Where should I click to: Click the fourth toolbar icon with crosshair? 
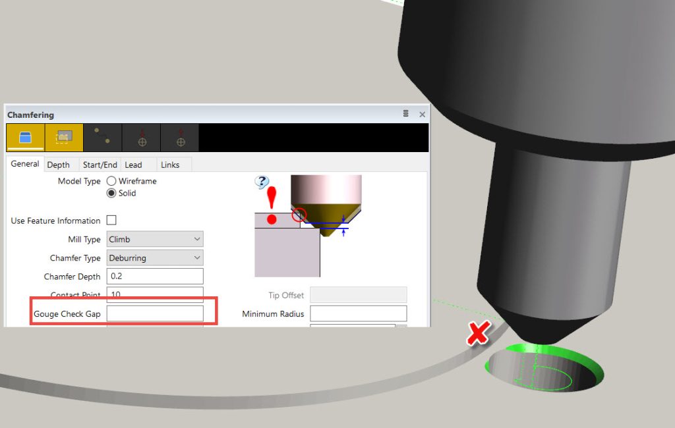click(141, 138)
